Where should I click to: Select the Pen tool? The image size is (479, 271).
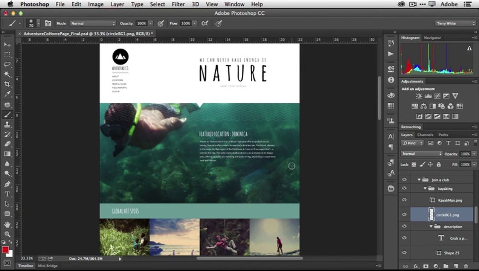click(7, 184)
